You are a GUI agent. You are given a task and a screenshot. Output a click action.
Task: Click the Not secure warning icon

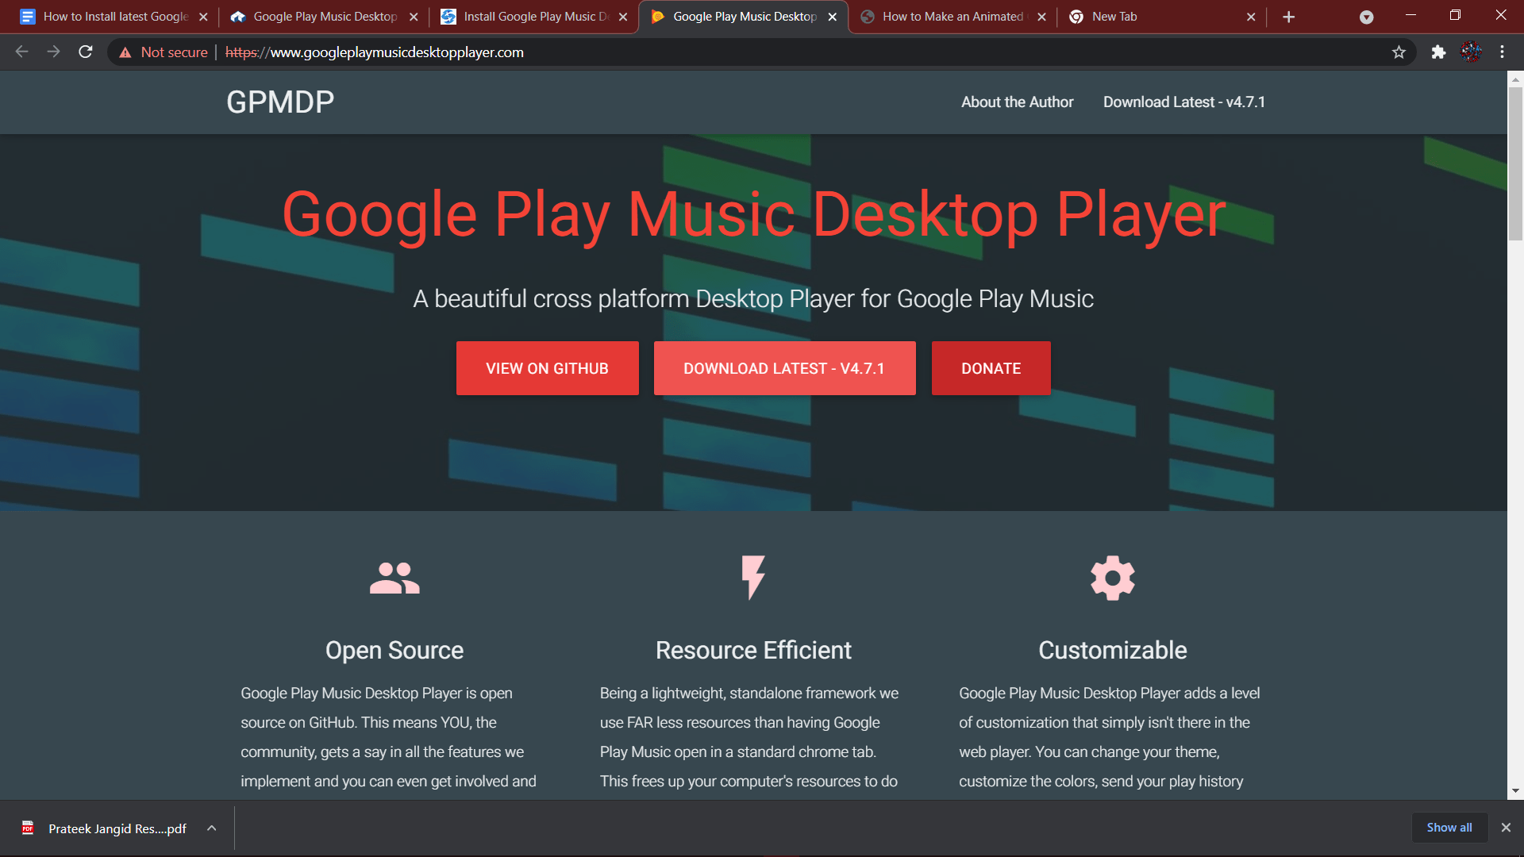[125, 52]
